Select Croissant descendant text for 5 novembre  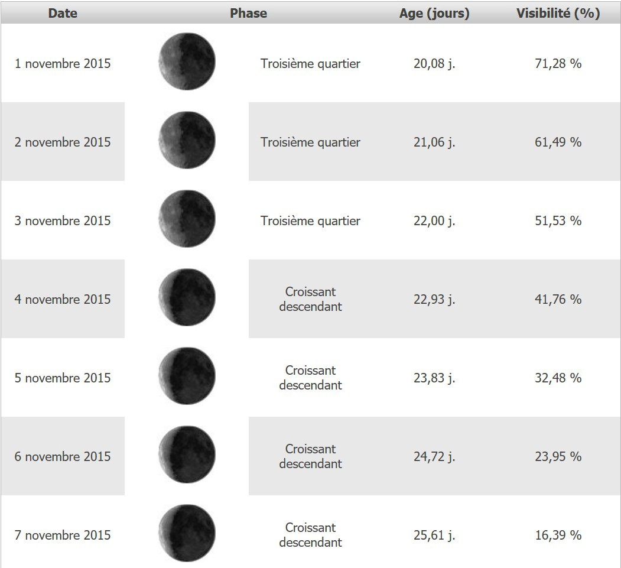(x=310, y=378)
